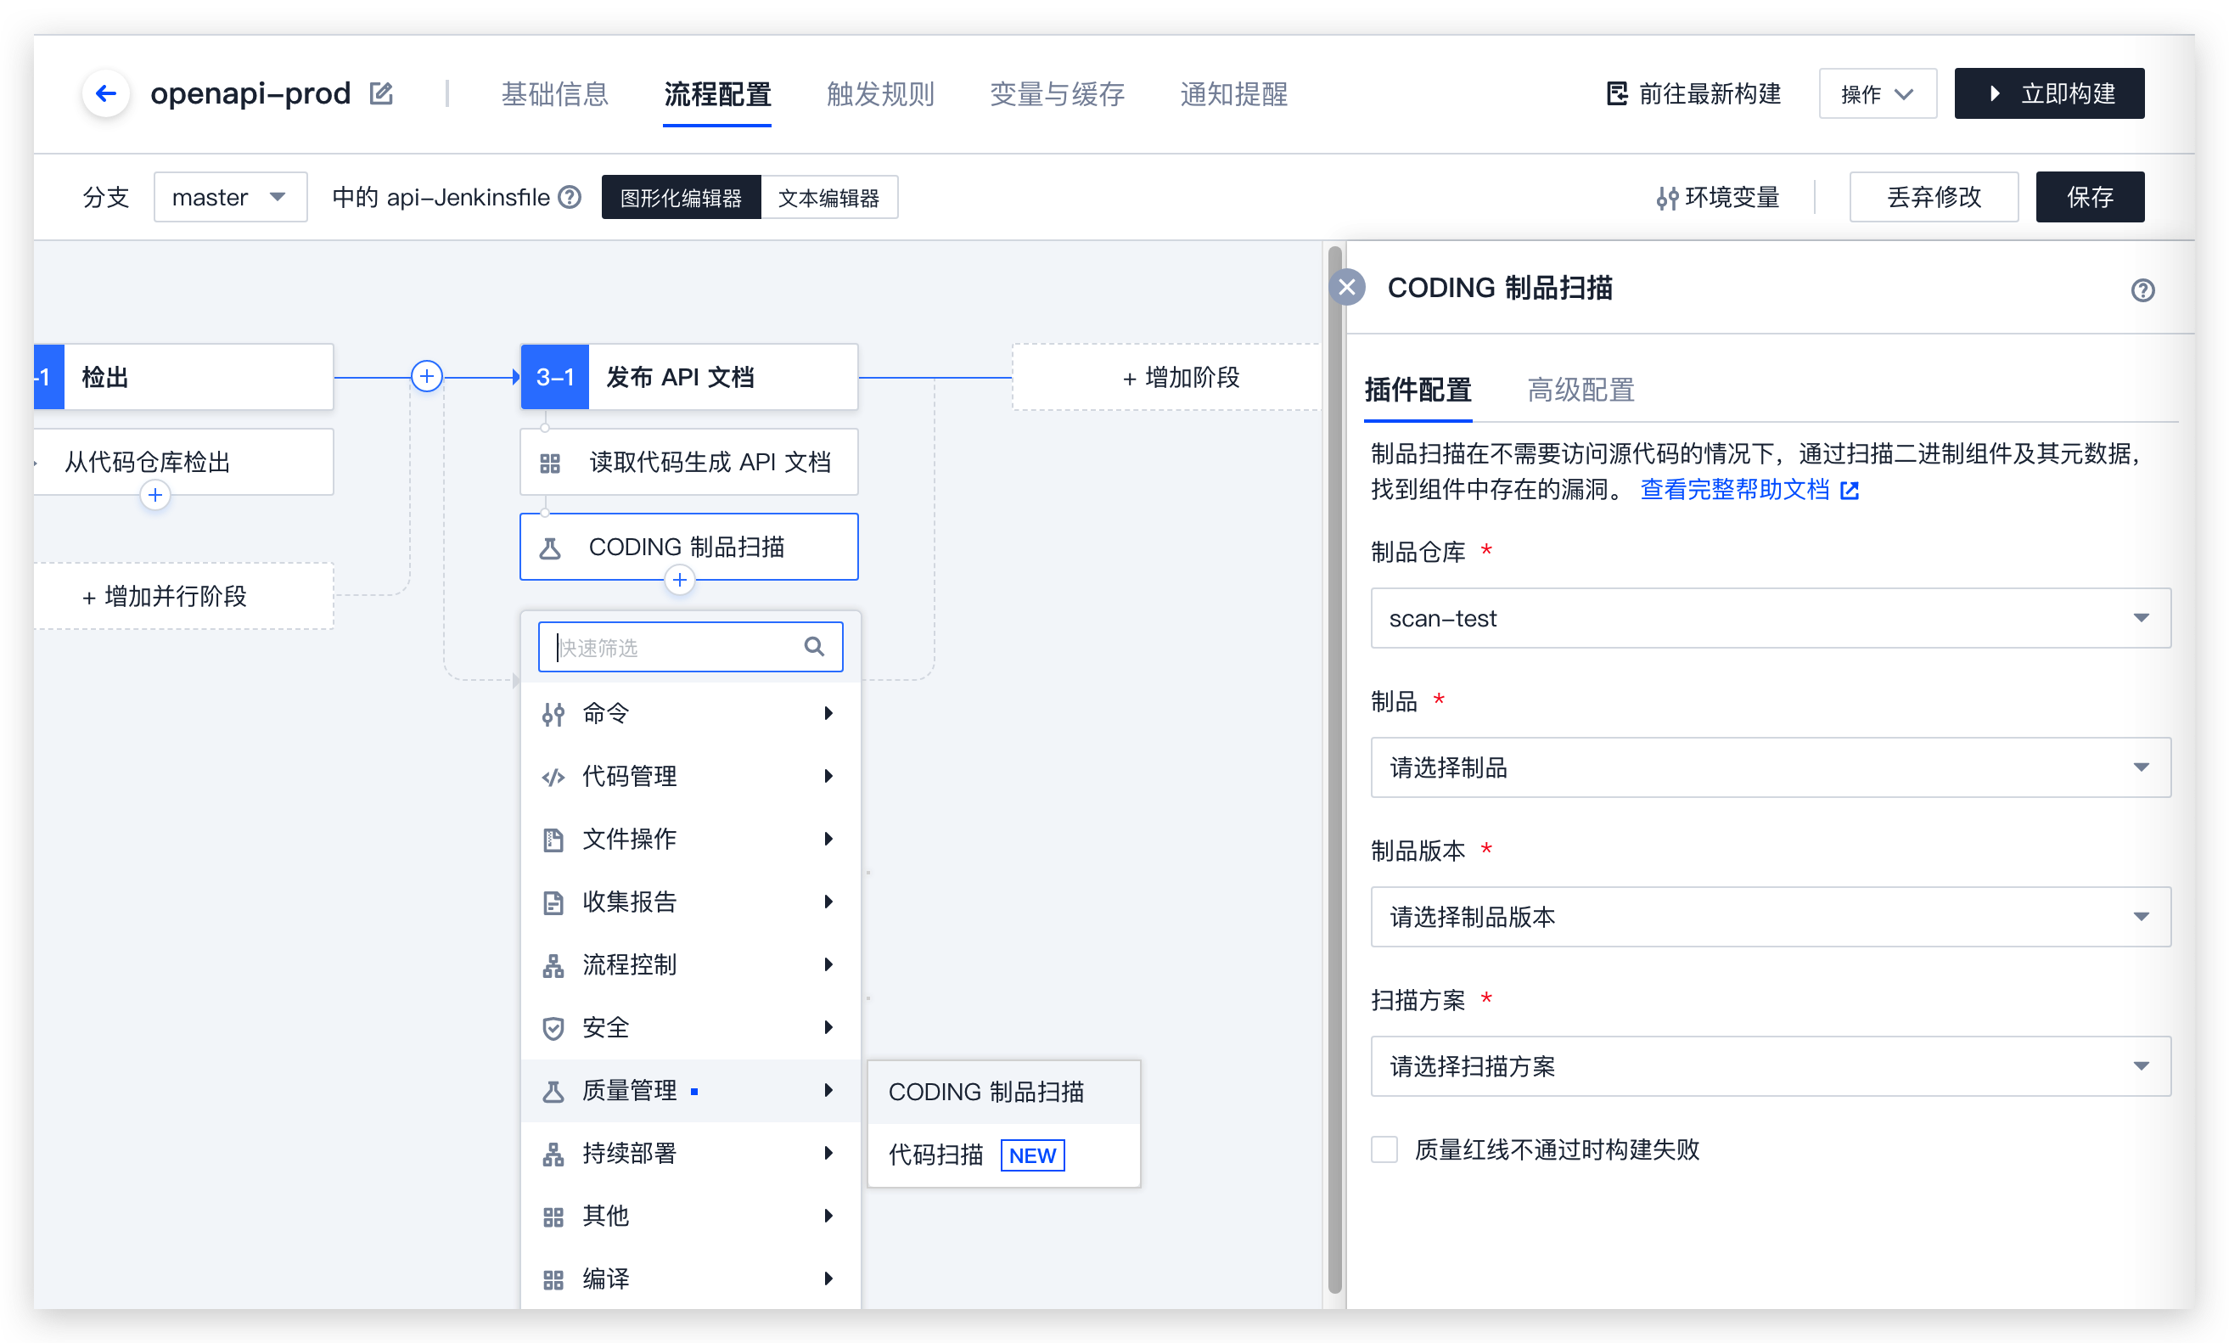Open the 制品仓库 scan-test dropdown

coord(1770,618)
